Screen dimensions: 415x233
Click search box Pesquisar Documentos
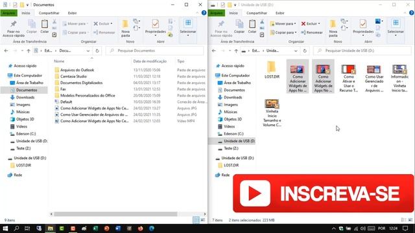click(x=155, y=50)
